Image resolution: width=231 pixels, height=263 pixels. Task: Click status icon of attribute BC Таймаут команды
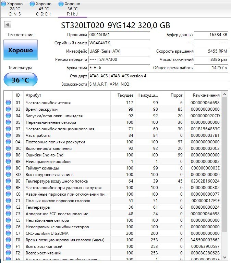[x=8, y=168]
